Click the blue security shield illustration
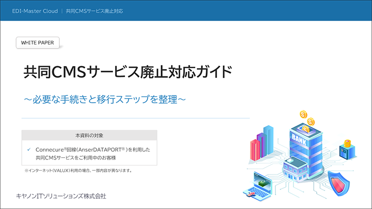The image size is (372, 209). coord(338,184)
